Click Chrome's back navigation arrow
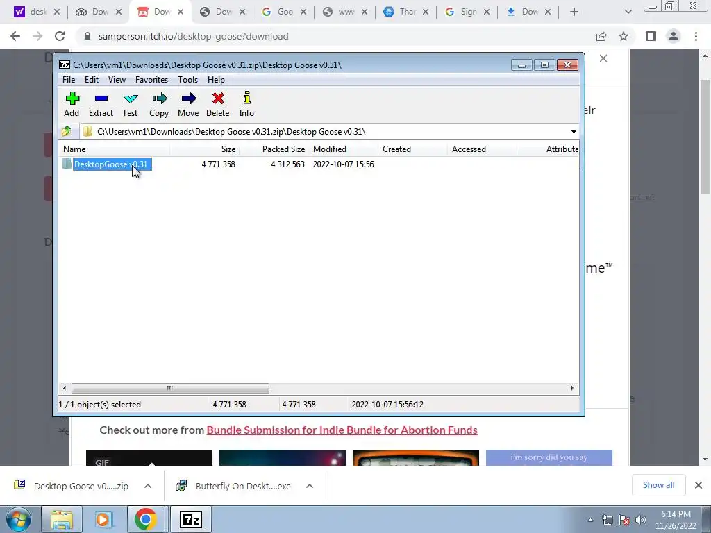Image resolution: width=711 pixels, height=533 pixels. click(15, 36)
